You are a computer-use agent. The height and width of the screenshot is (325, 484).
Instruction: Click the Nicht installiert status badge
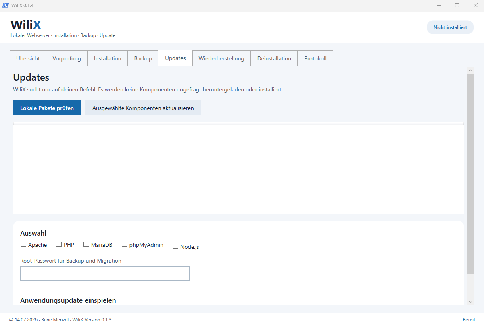coord(450,27)
